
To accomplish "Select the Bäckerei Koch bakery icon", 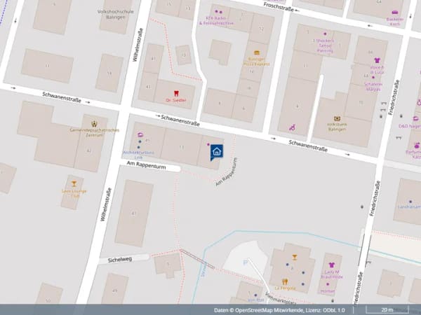I will [394, 13].
